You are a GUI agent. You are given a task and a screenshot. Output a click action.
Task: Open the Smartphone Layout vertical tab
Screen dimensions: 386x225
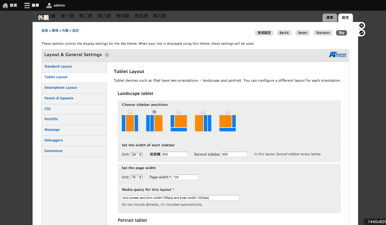pos(74,88)
